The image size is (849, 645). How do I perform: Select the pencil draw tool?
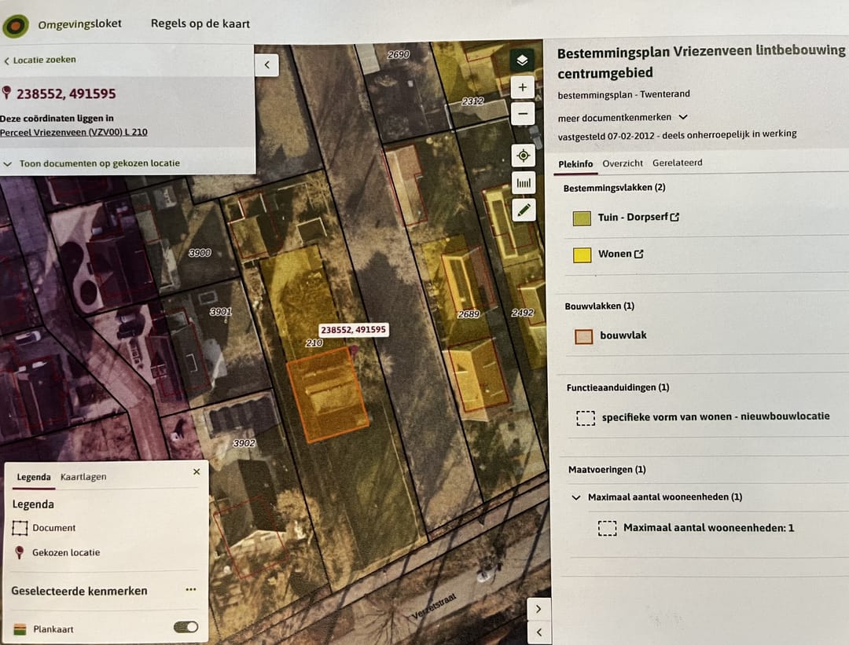tap(524, 210)
